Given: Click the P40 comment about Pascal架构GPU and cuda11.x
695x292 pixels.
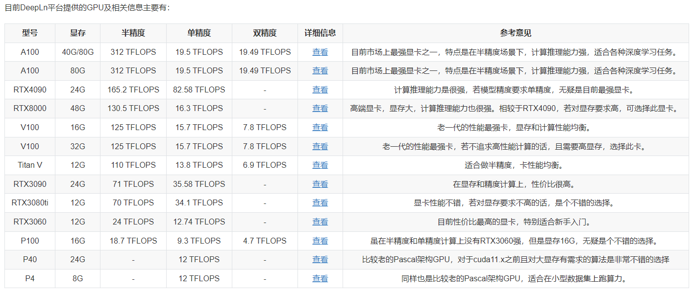Looking at the screenshot, I should [x=516, y=260].
